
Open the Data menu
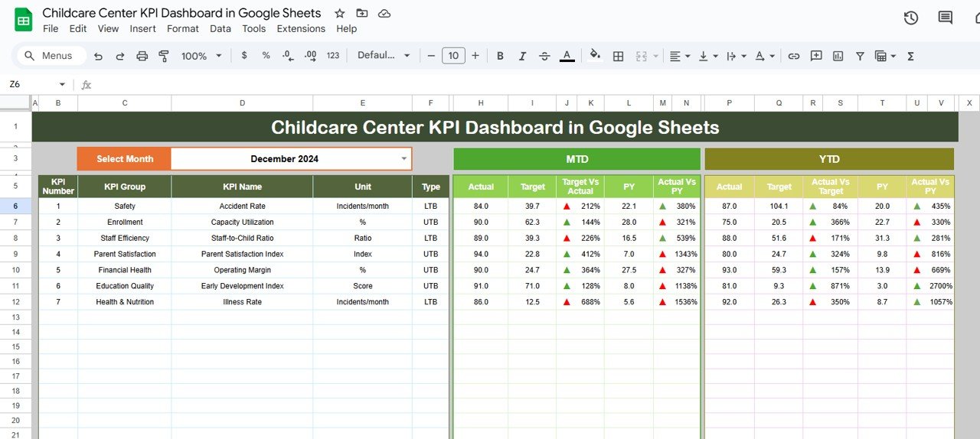[x=220, y=29]
